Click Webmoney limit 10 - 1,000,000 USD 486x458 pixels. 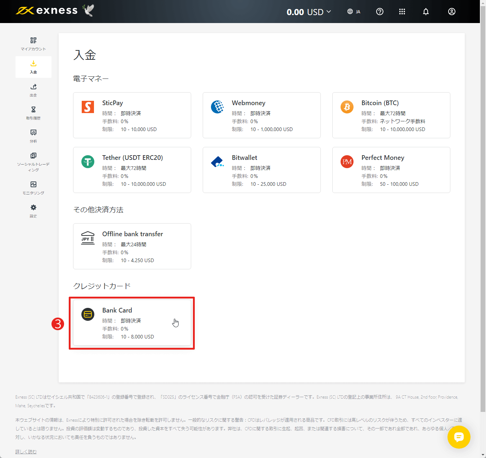pyautogui.click(x=272, y=129)
